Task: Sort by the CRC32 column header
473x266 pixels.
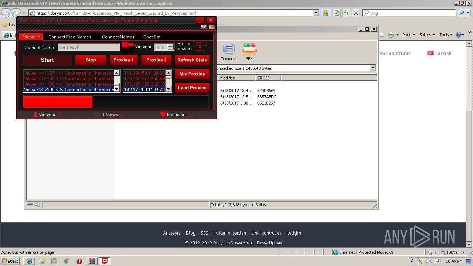Action: coord(268,78)
